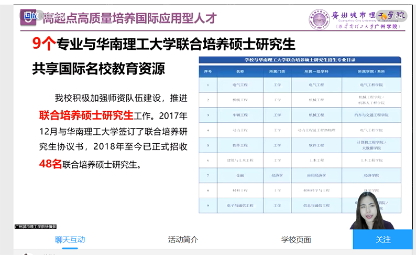416x255 pixels.
Task: Click the 汽车与交通工程学院 table cell
Action: click(x=371, y=115)
